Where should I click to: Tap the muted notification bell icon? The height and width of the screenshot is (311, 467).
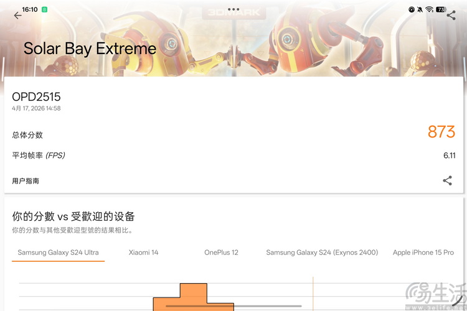click(x=420, y=10)
